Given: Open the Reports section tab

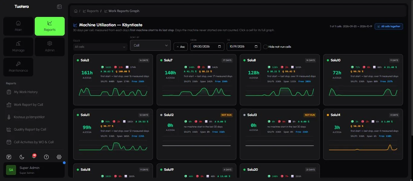Looking at the screenshot, I should (50, 26).
